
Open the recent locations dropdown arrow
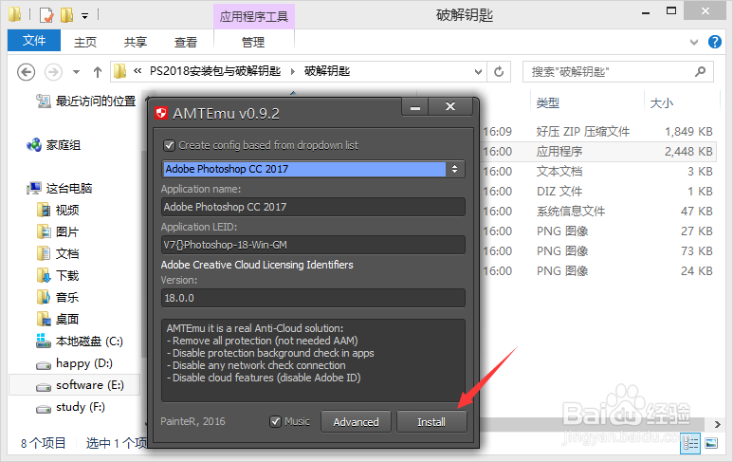pyautogui.click(x=76, y=72)
